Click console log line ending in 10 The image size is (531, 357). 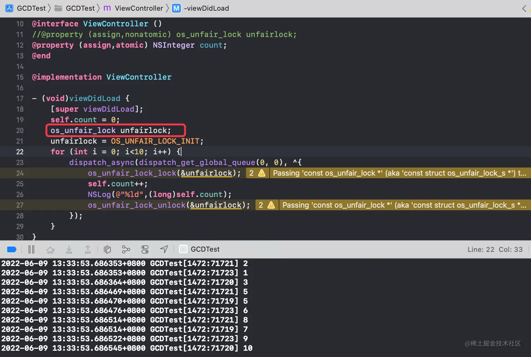pos(127,348)
